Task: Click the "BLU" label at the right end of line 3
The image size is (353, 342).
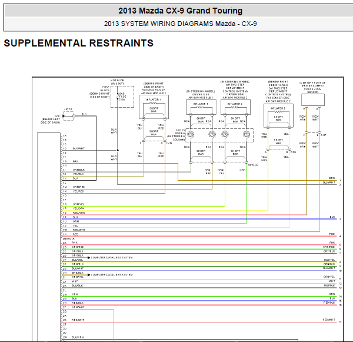Action: tap(332, 217)
